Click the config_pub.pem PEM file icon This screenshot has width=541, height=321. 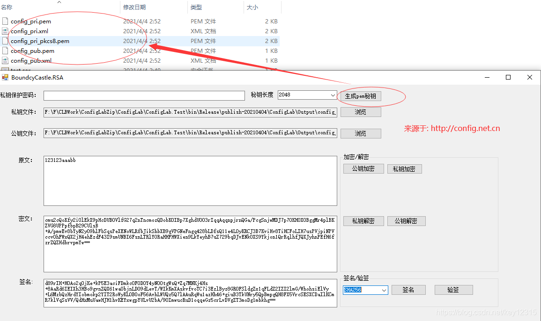pyautogui.click(x=5, y=51)
